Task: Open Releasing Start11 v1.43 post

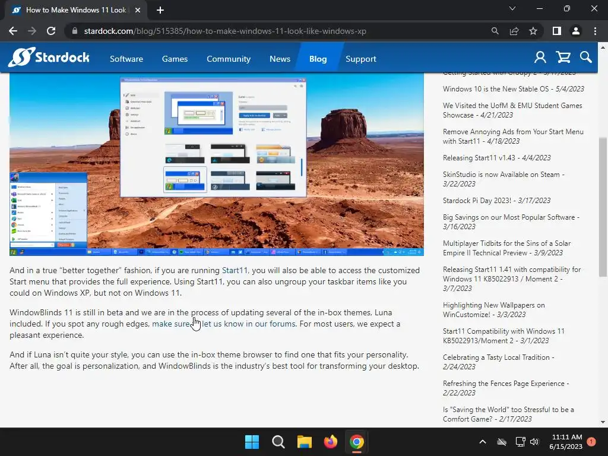Action: pyautogui.click(x=497, y=158)
